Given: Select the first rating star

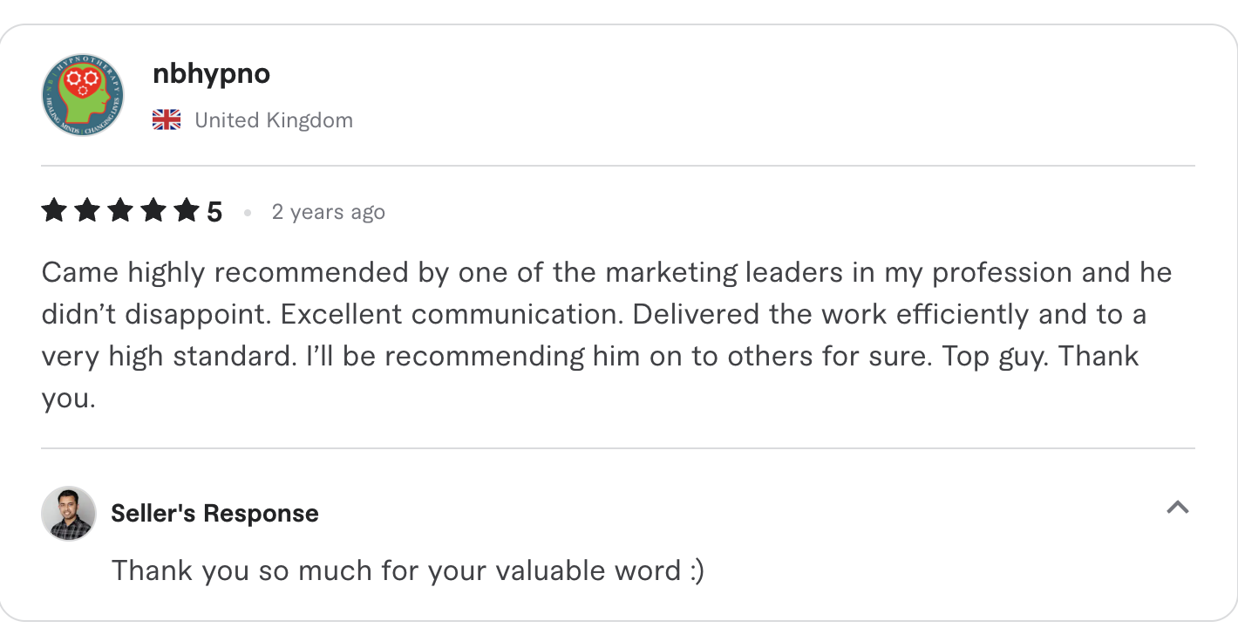Looking at the screenshot, I should pyautogui.click(x=52, y=209).
